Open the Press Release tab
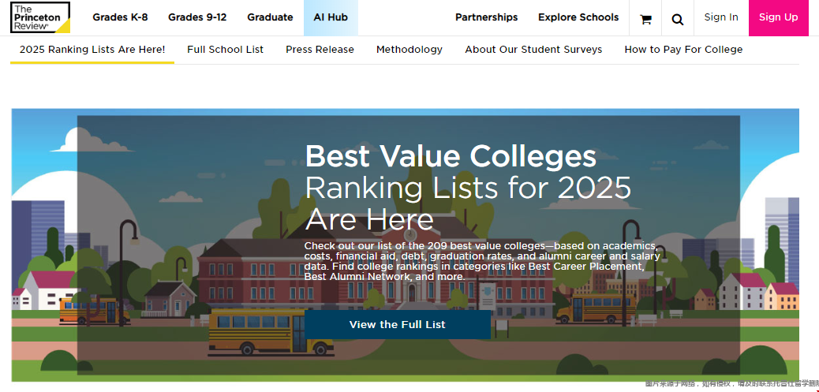The width and height of the screenshot is (819, 392). click(320, 49)
